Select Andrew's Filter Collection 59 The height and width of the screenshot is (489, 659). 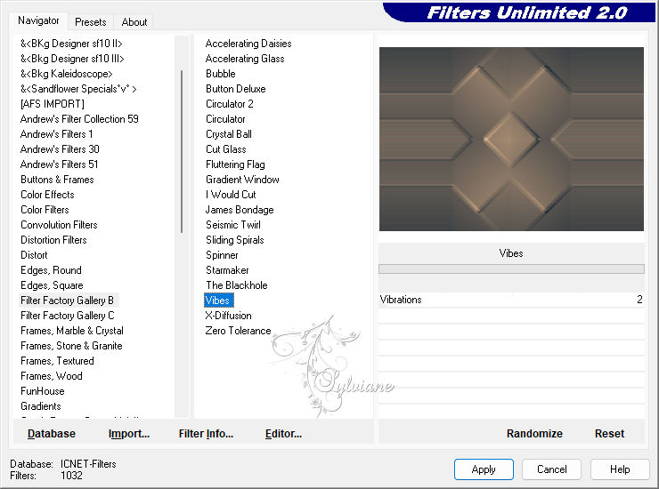pos(79,119)
